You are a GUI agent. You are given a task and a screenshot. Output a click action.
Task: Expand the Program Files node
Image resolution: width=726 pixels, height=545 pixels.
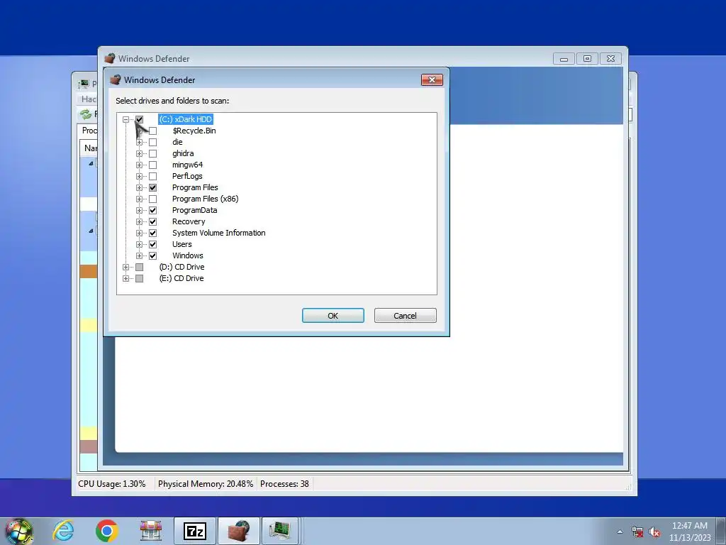click(x=139, y=187)
